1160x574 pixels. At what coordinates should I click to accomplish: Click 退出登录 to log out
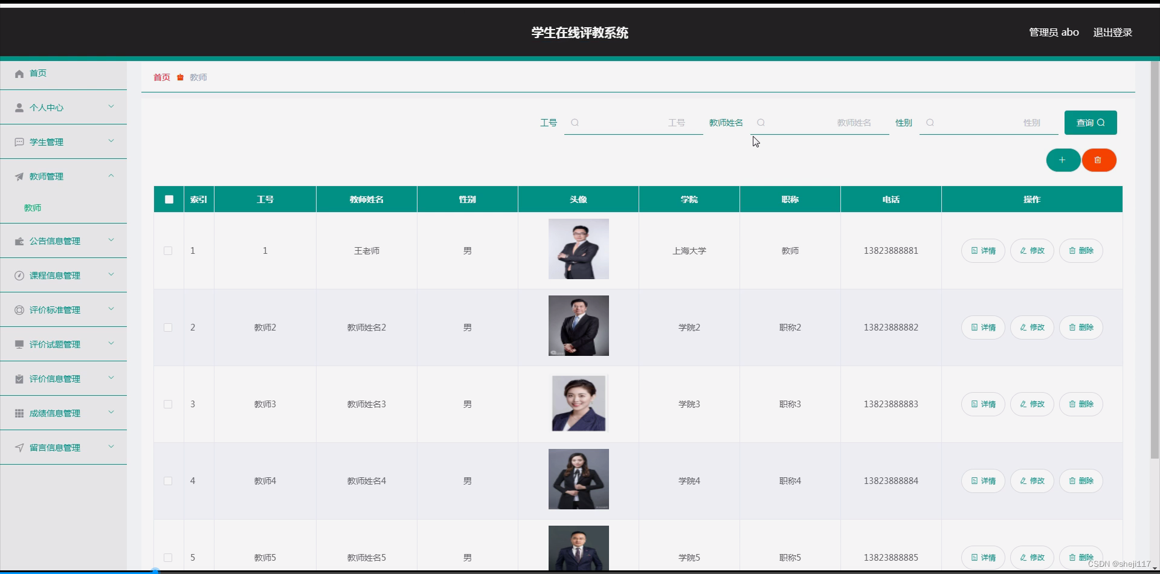(x=1112, y=32)
